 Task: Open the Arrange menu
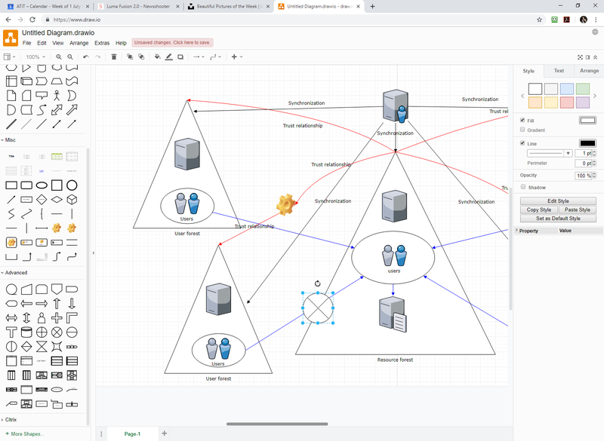(x=79, y=43)
